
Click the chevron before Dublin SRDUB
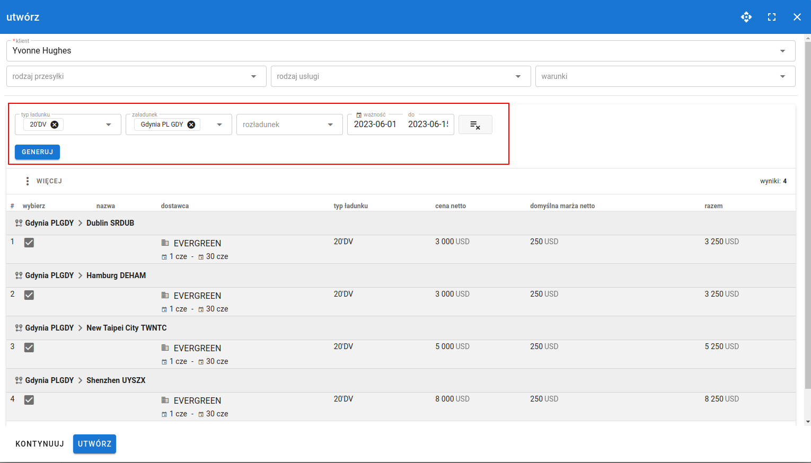pyautogui.click(x=80, y=223)
